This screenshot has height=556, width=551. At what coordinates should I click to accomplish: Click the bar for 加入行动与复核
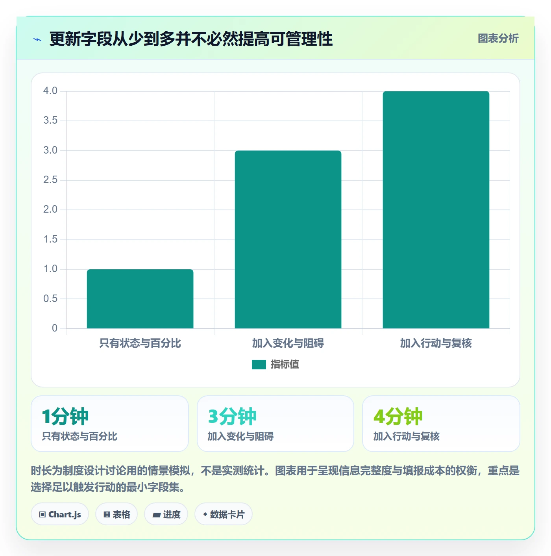pyautogui.click(x=436, y=210)
